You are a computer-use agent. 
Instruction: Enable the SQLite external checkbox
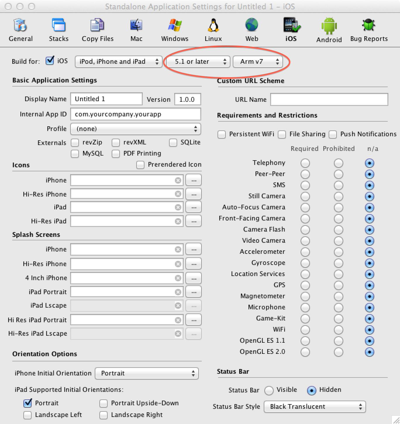coord(173,143)
